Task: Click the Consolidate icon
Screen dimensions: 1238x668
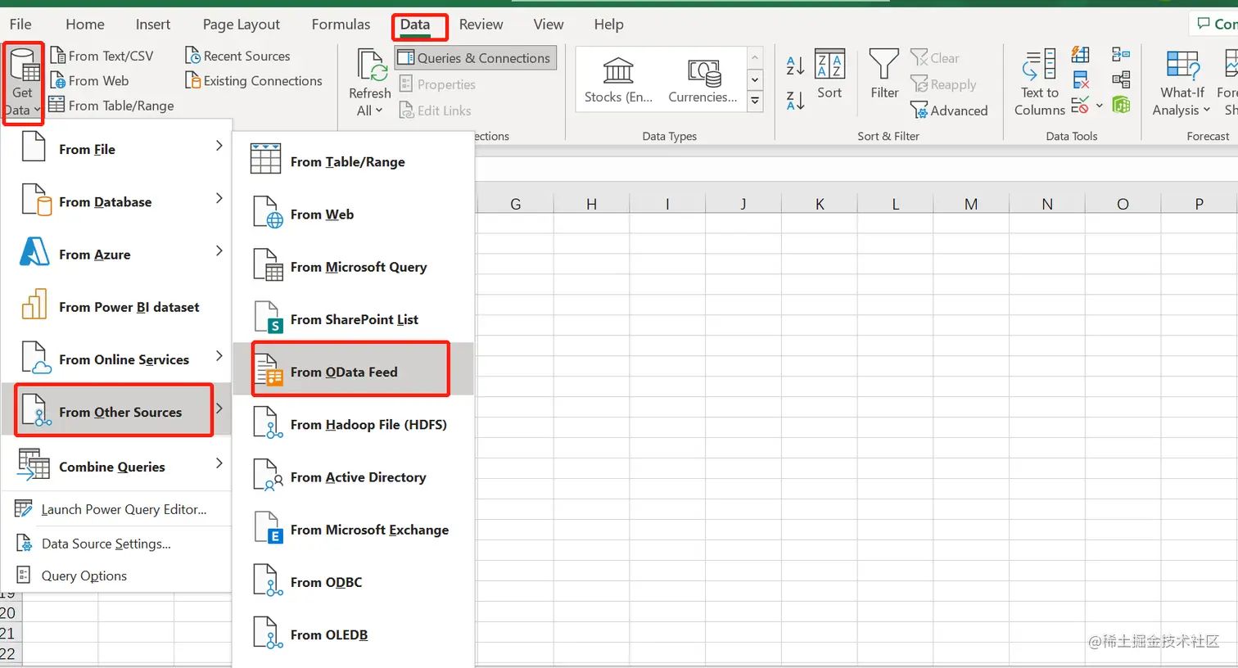Action: (1121, 56)
